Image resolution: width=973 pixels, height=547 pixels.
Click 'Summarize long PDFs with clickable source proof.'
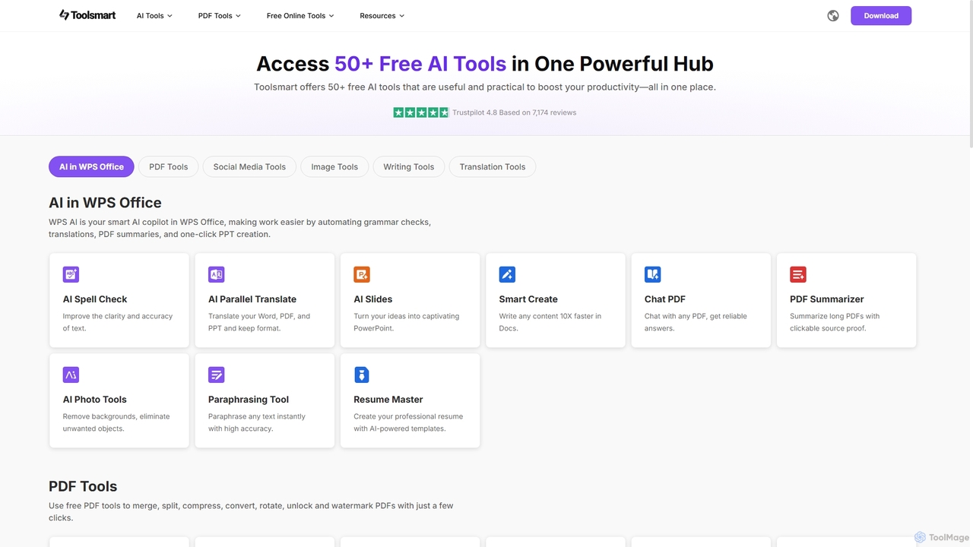[x=835, y=322]
